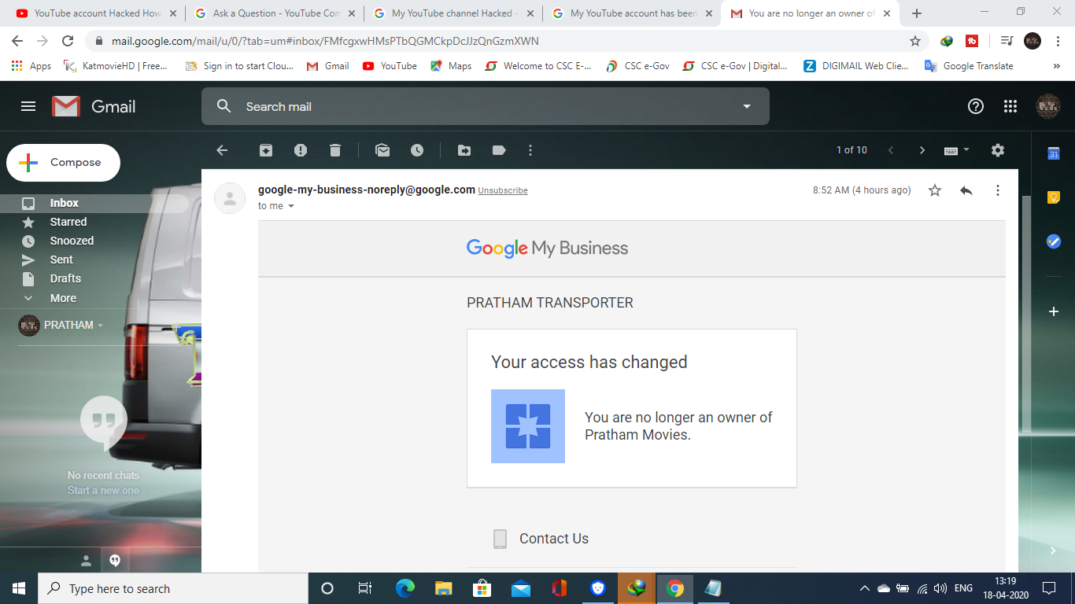Click the Move to folder icon
Image resolution: width=1075 pixels, height=604 pixels.
[464, 150]
